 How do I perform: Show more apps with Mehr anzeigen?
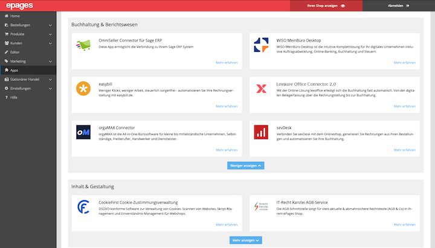(x=246, y=240)
